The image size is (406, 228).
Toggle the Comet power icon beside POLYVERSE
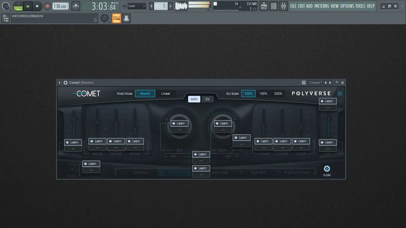[x=340, y=93]
